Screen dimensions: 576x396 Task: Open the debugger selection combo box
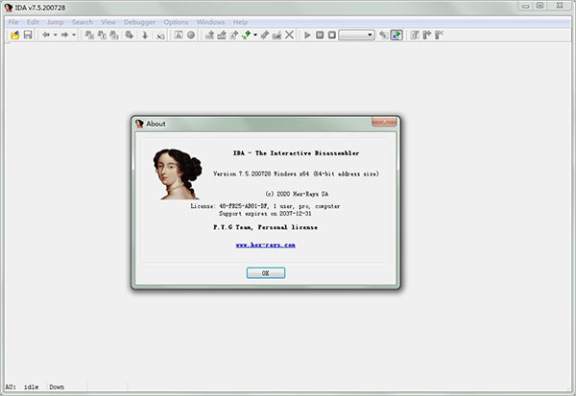coord(357,35)
